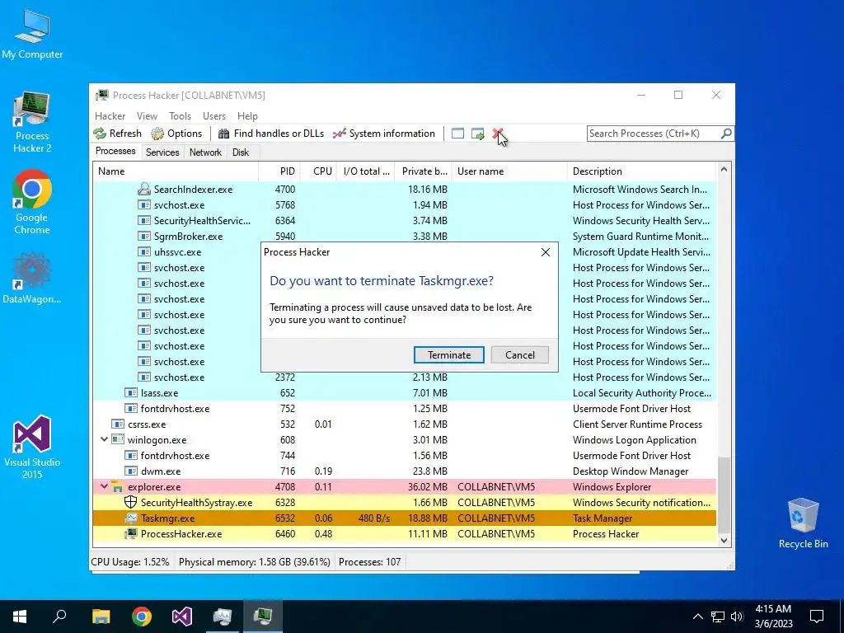This screenshot has height=633, width=844.
Task: Click the find window toolbar icon
Action: point(457,134)
